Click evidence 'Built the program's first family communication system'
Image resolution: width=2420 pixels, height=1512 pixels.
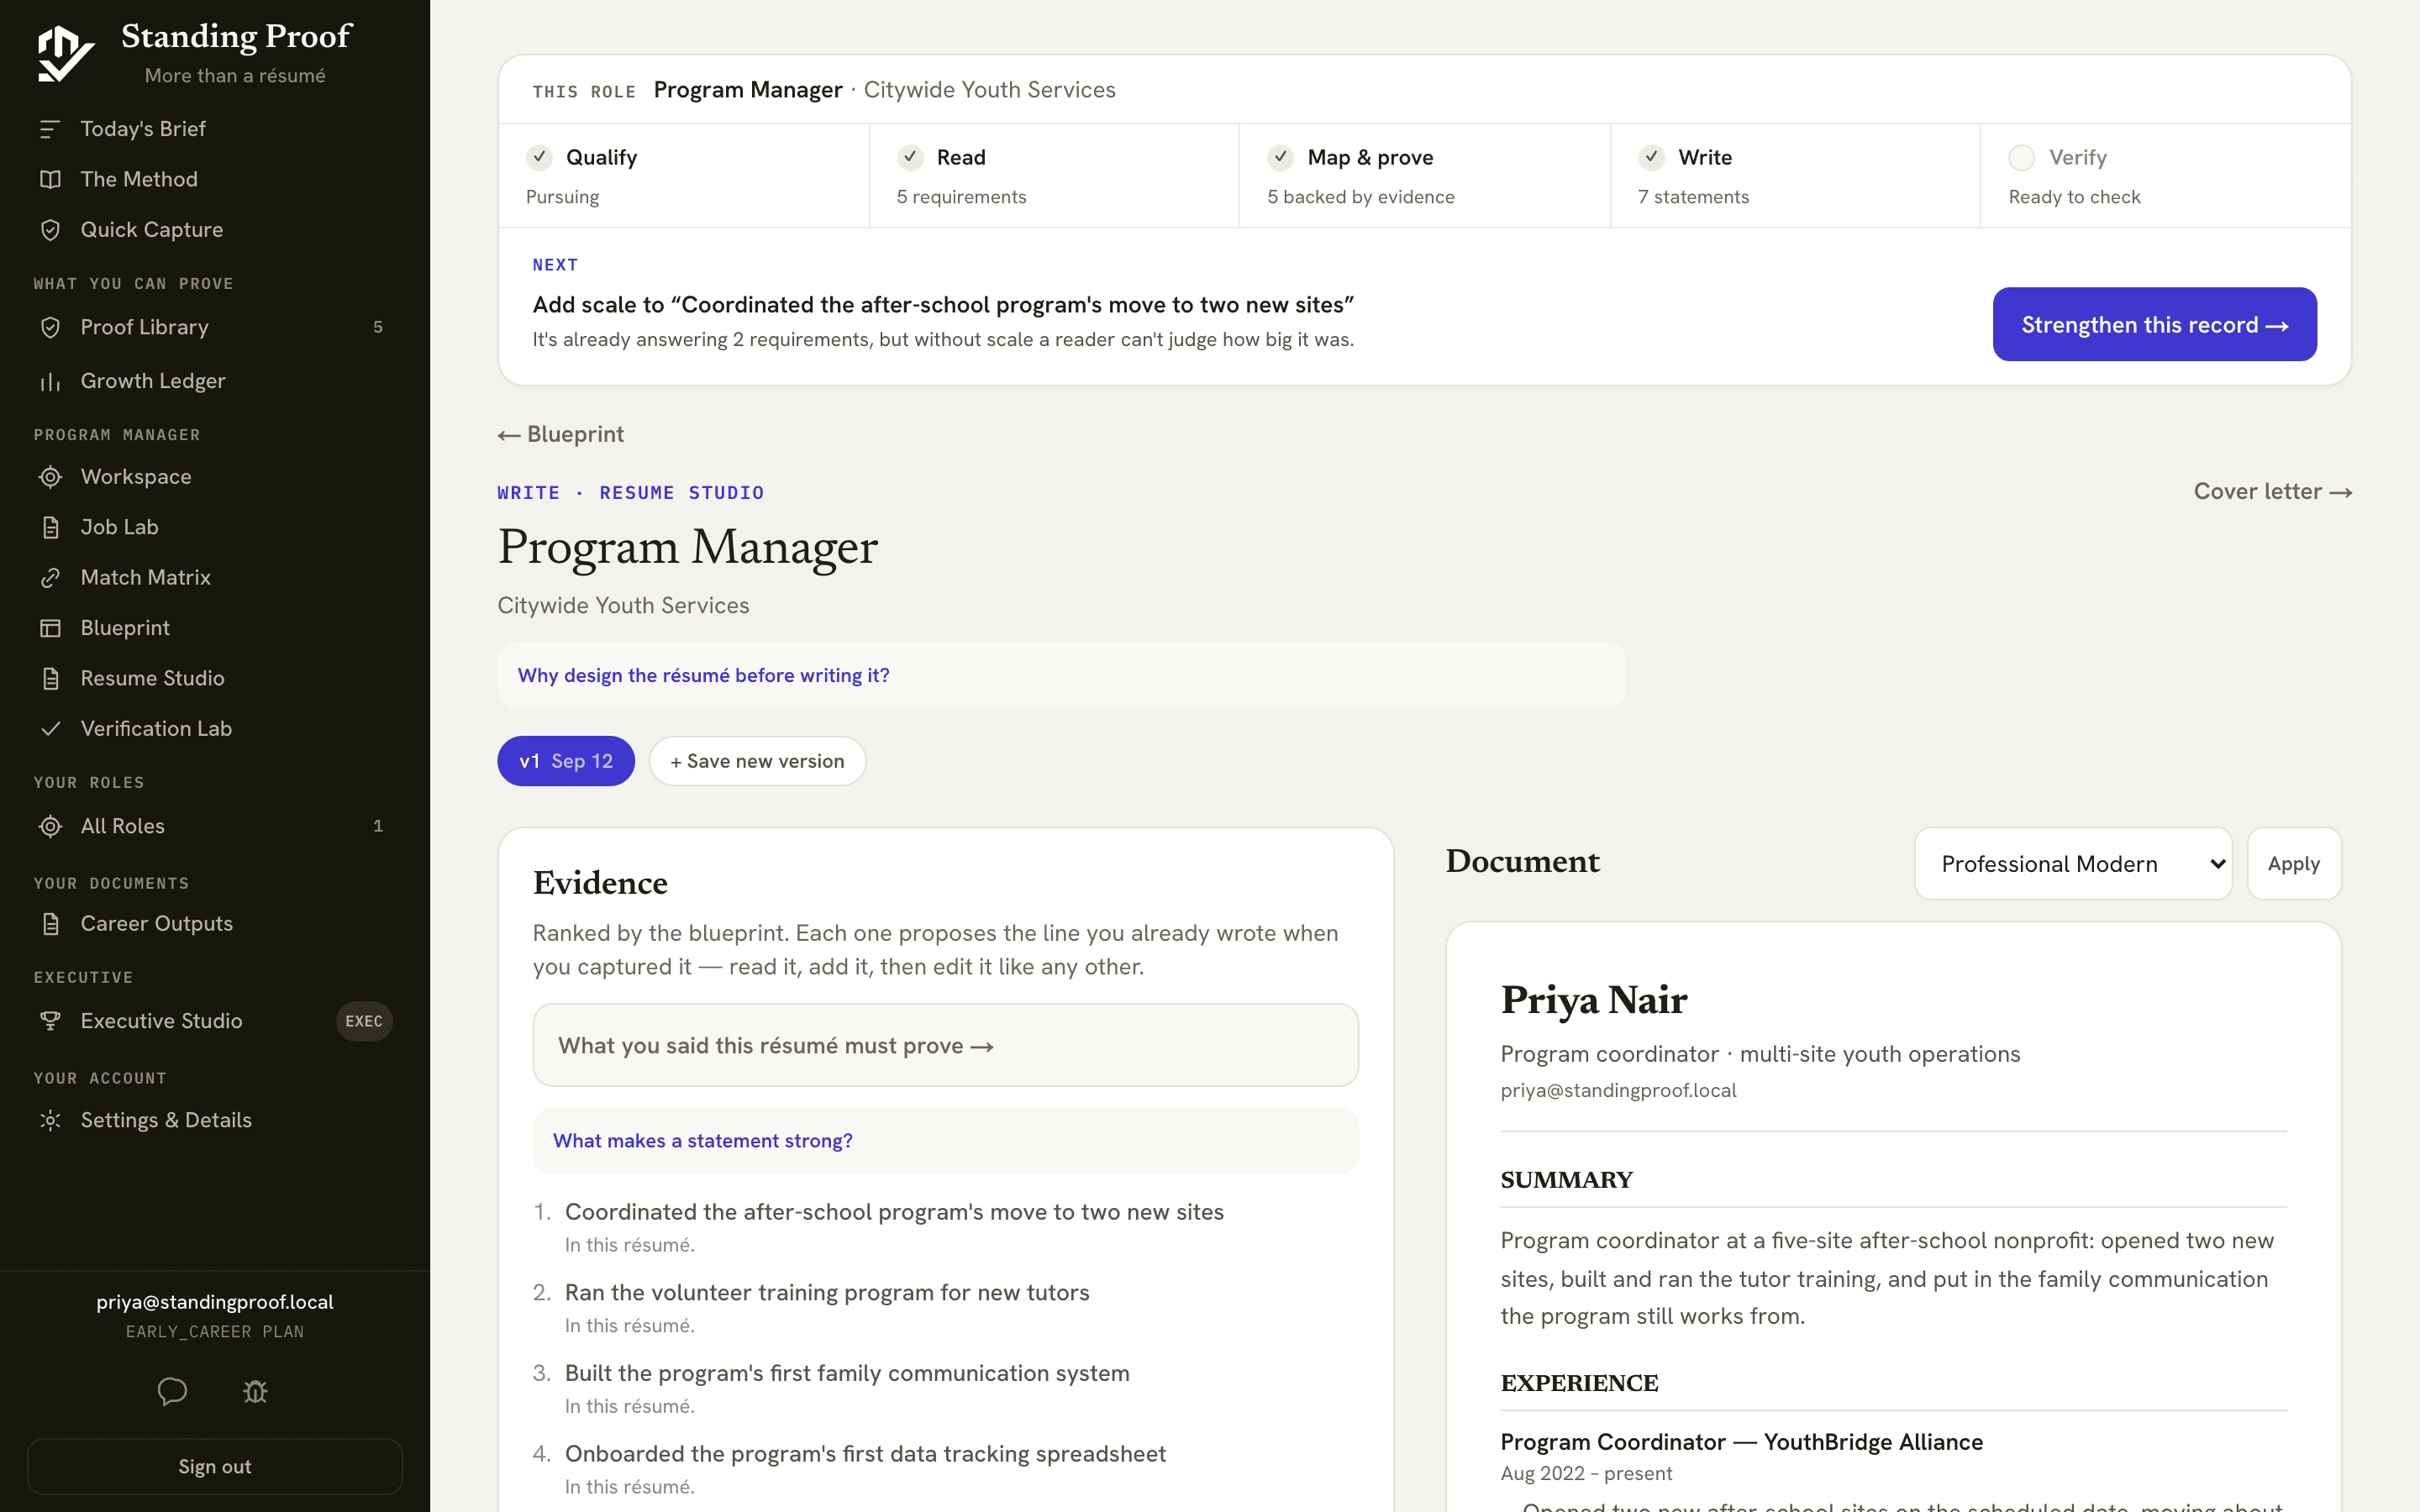pos(847,1373)
